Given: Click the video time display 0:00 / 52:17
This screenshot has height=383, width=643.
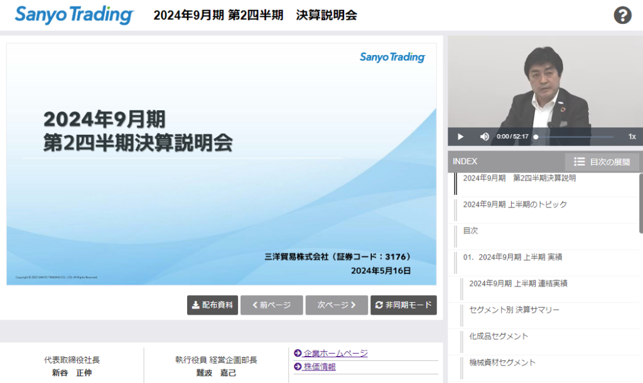Looking at the screenshot, I should pyautogui.click(x=512, y=137).
